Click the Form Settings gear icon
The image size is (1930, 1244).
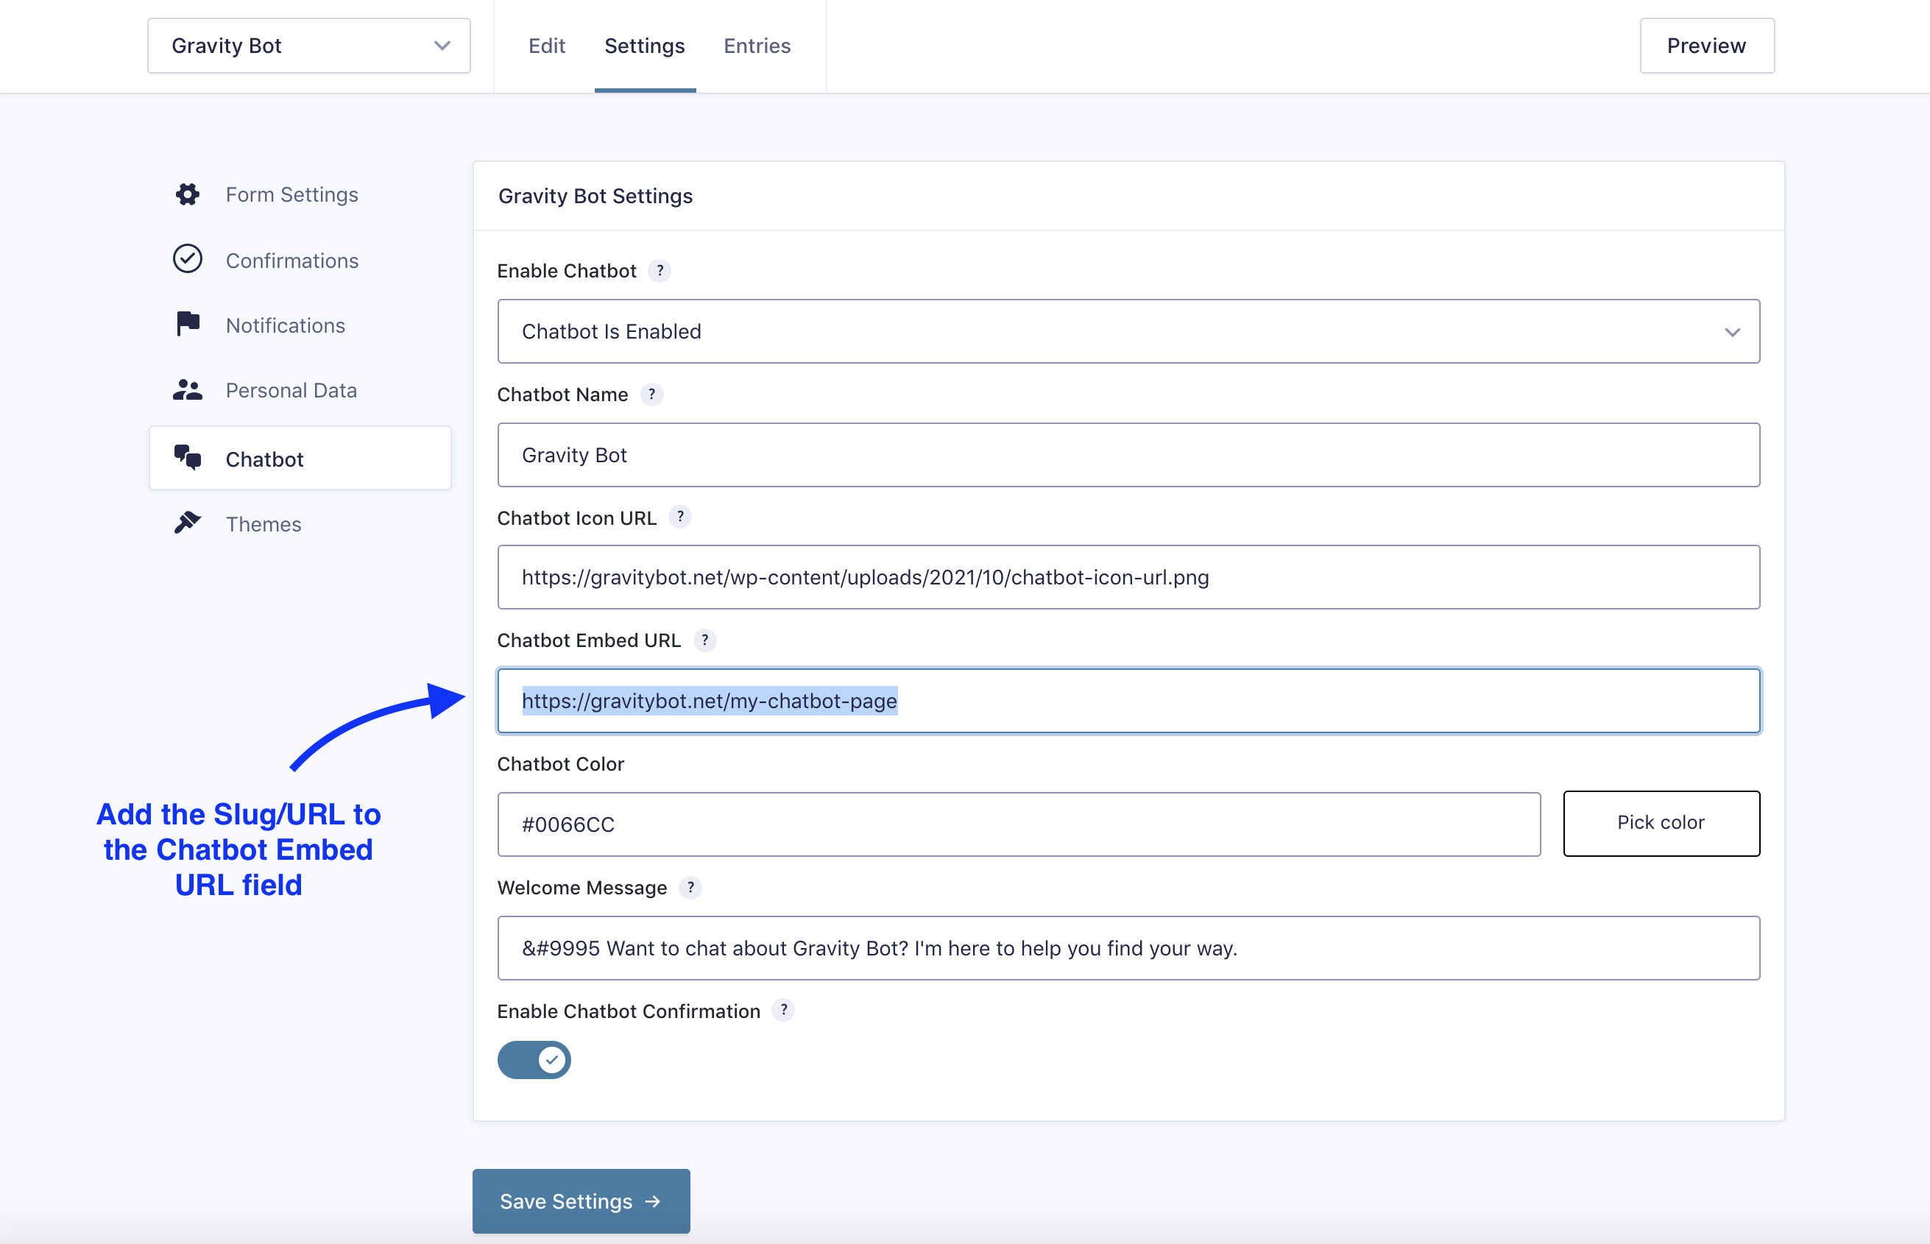pos(188,194)
